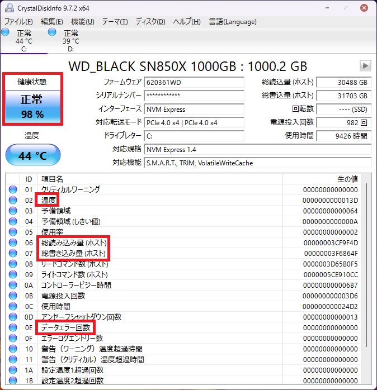
Task: Click the CrystalDiskInfo app icon in title bar
Action: (x=8, y=8)
